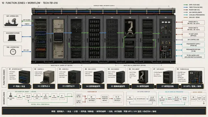Image resolution: width=208 pixels, height=117 pixels.
Task: Click the FUNCTION ZONES vertical label
Action: (4, 77)
